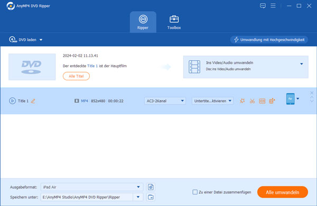Click the iPad output profile icon

[290, 99]
